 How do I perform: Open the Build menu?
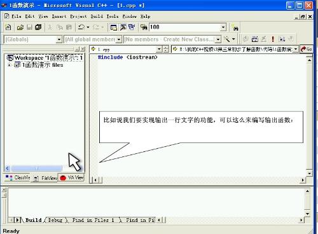pyautogui.click(x=97, y=17)
